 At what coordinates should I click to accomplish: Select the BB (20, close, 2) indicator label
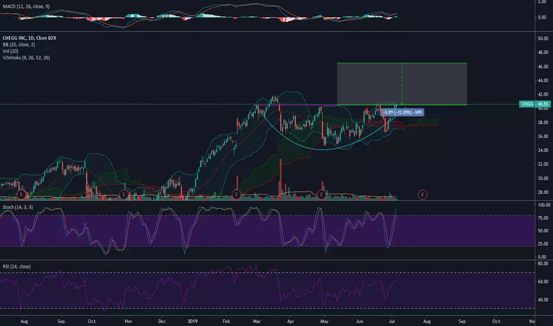click(x=19, y=44)
